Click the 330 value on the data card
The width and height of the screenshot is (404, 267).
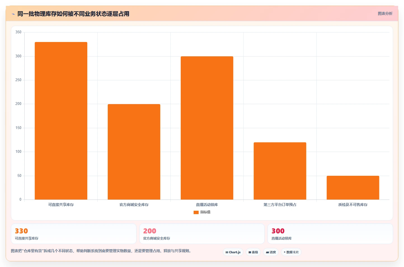pyautogui.click(x=22, y=231)
